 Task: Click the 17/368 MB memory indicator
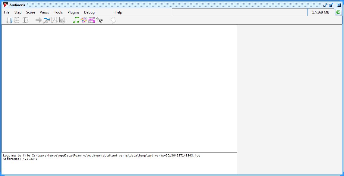click(x=320, y=12)
